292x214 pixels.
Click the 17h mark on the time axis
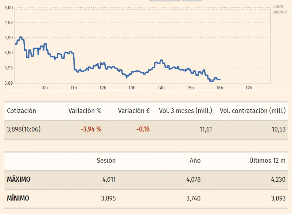click(x=249, y=88)
